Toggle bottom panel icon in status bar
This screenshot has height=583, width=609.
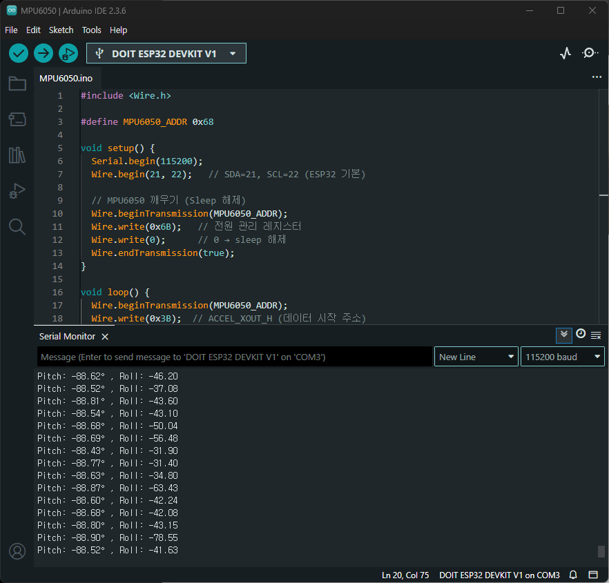click(x=593, y=575)
